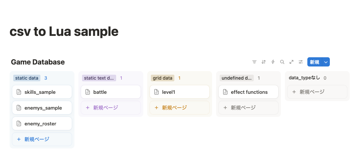Expand the dropdown arrow next to 新規
This screenshot has width=353, height=156.
point(326,62)
